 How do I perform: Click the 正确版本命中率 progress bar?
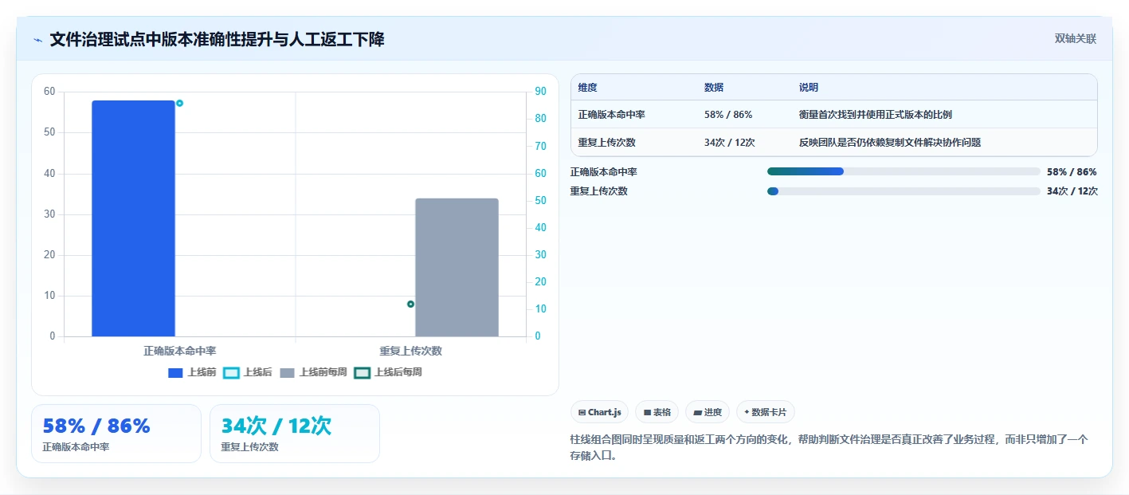point(904,171)
